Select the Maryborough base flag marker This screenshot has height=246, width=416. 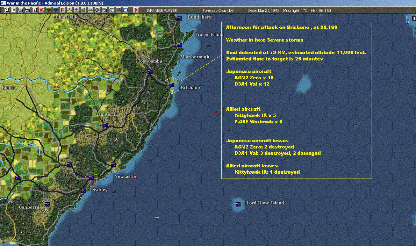tap(179, 45)
